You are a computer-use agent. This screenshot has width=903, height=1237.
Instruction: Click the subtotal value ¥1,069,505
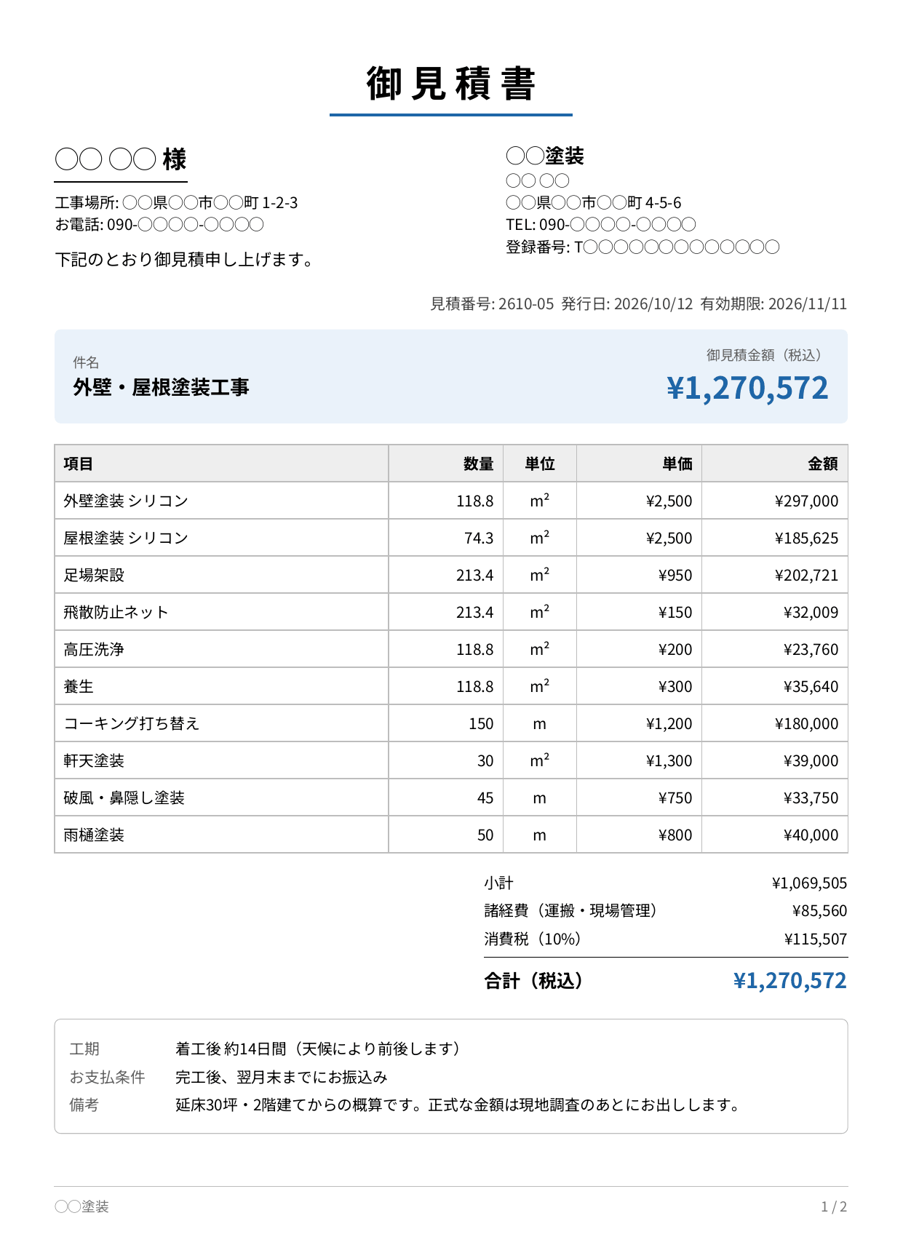point(809,883)
